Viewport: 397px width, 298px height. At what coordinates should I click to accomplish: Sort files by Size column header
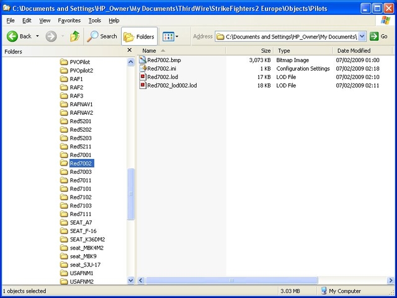click(x=249, y=51)
